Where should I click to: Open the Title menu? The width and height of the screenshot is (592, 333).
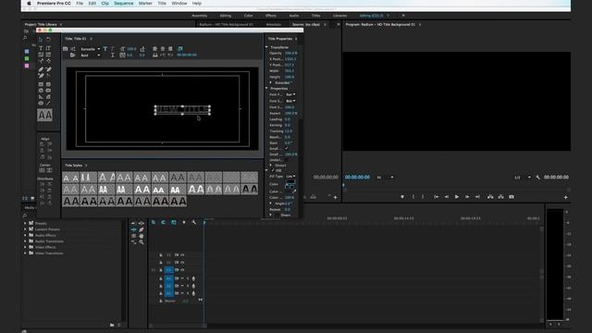(162, 4)
